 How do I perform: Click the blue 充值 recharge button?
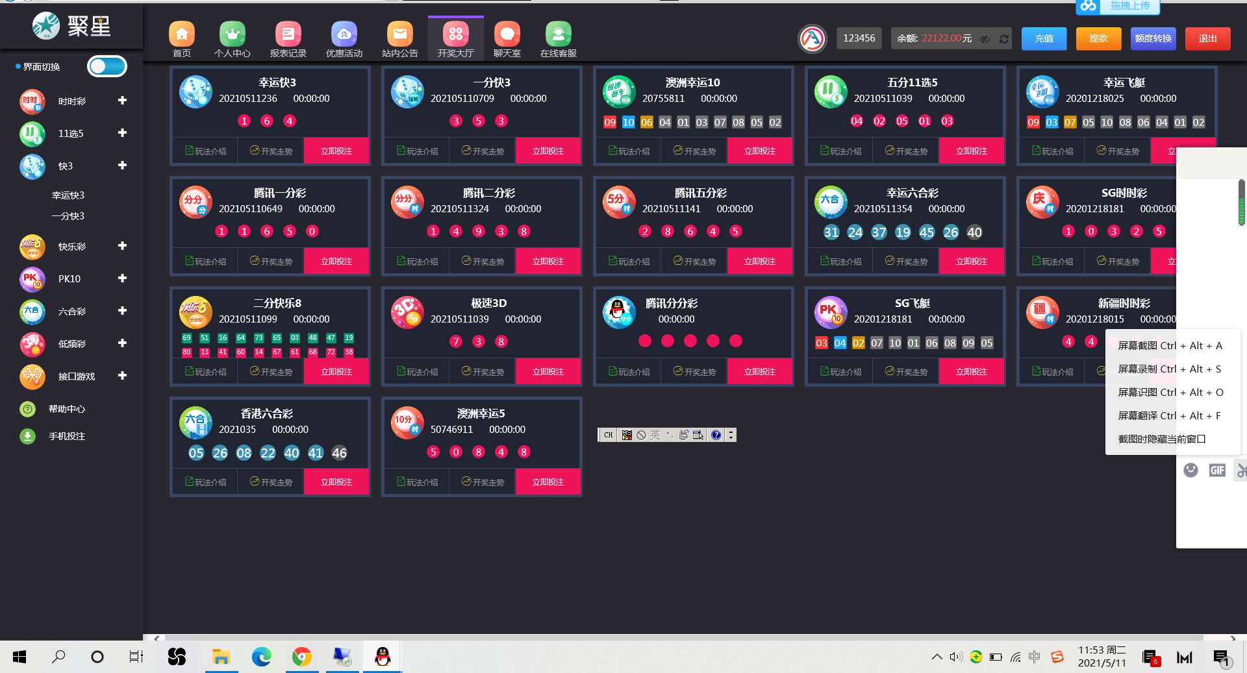[1044, 39]
